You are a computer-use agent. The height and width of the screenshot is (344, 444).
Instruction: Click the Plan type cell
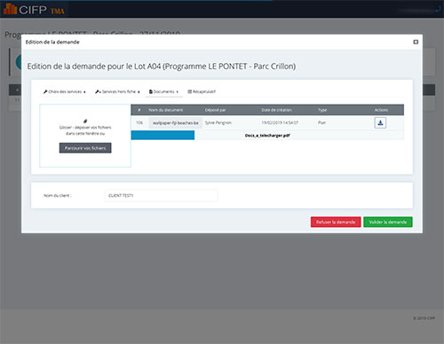click(x=321, y=122)
